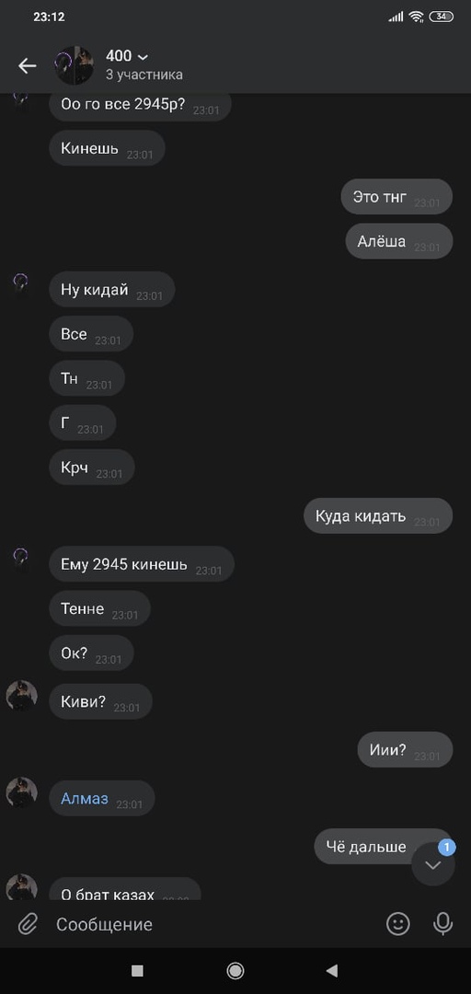This screenshot has width=471, height=994.
Task: Tap the microphone voice message icon
Action: pyautogui.click(x=442, y=924)
